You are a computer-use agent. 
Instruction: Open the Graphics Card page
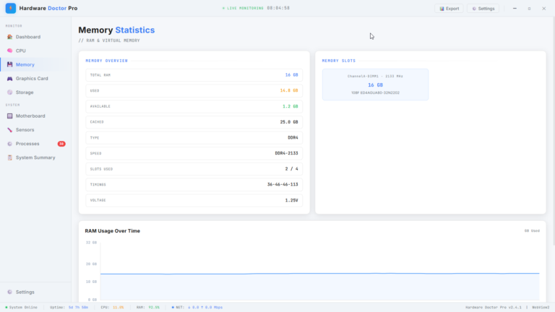tap(35, 79)
